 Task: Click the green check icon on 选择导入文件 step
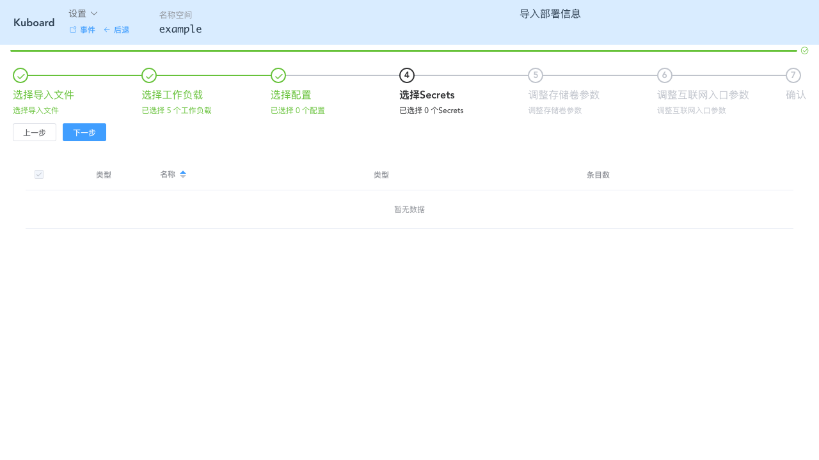(20, 75)
